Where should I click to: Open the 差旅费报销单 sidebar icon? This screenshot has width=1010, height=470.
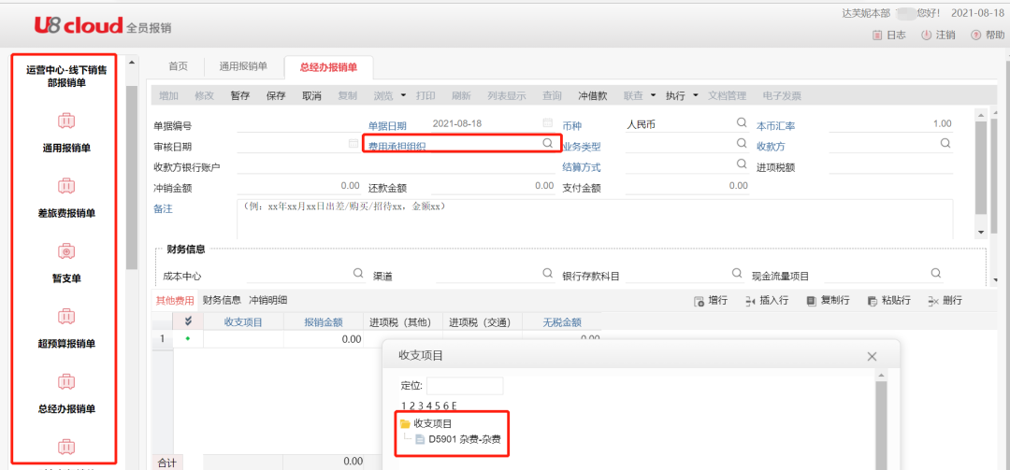point(67,185)
